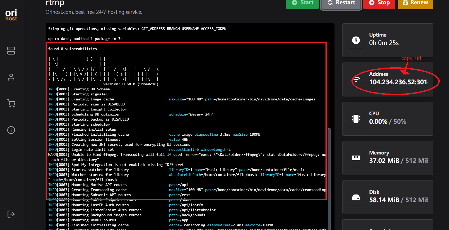Copy the server address 104.234.236.52
Screen dimensions: 449x230
pos(398,82)
